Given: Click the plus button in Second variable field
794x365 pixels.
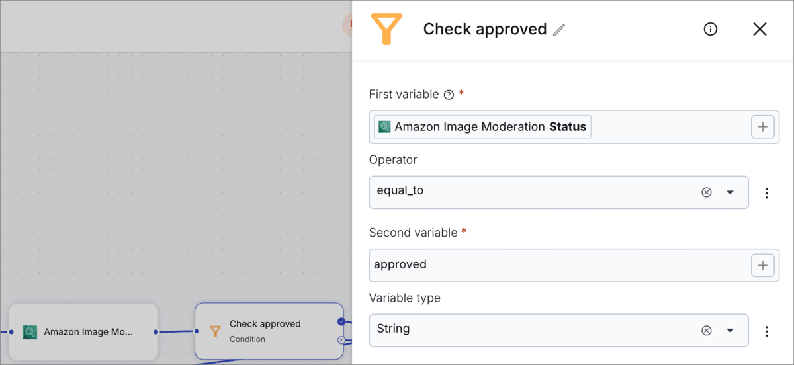Looking at the screenshot, I should (x=762, y=265).
